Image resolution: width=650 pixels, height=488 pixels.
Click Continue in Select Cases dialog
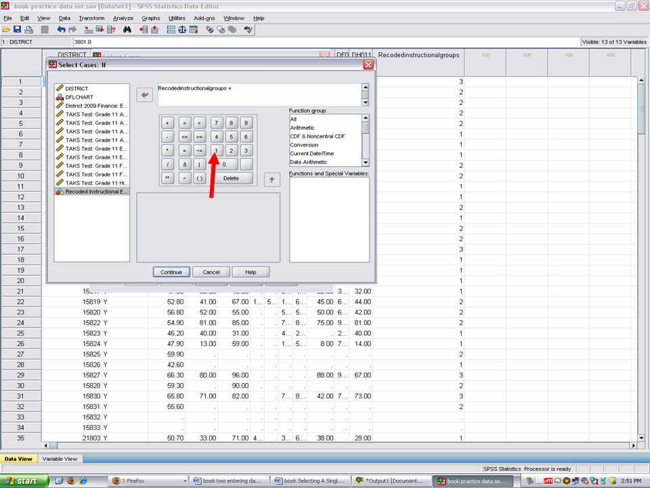pos(171,272)
